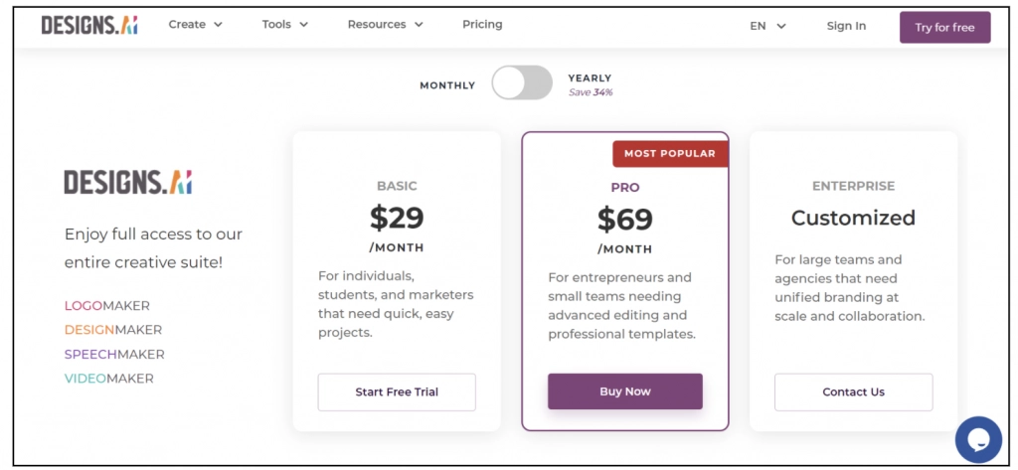
Task: Go to the Pricing page
Action: (x=482, y=25)
